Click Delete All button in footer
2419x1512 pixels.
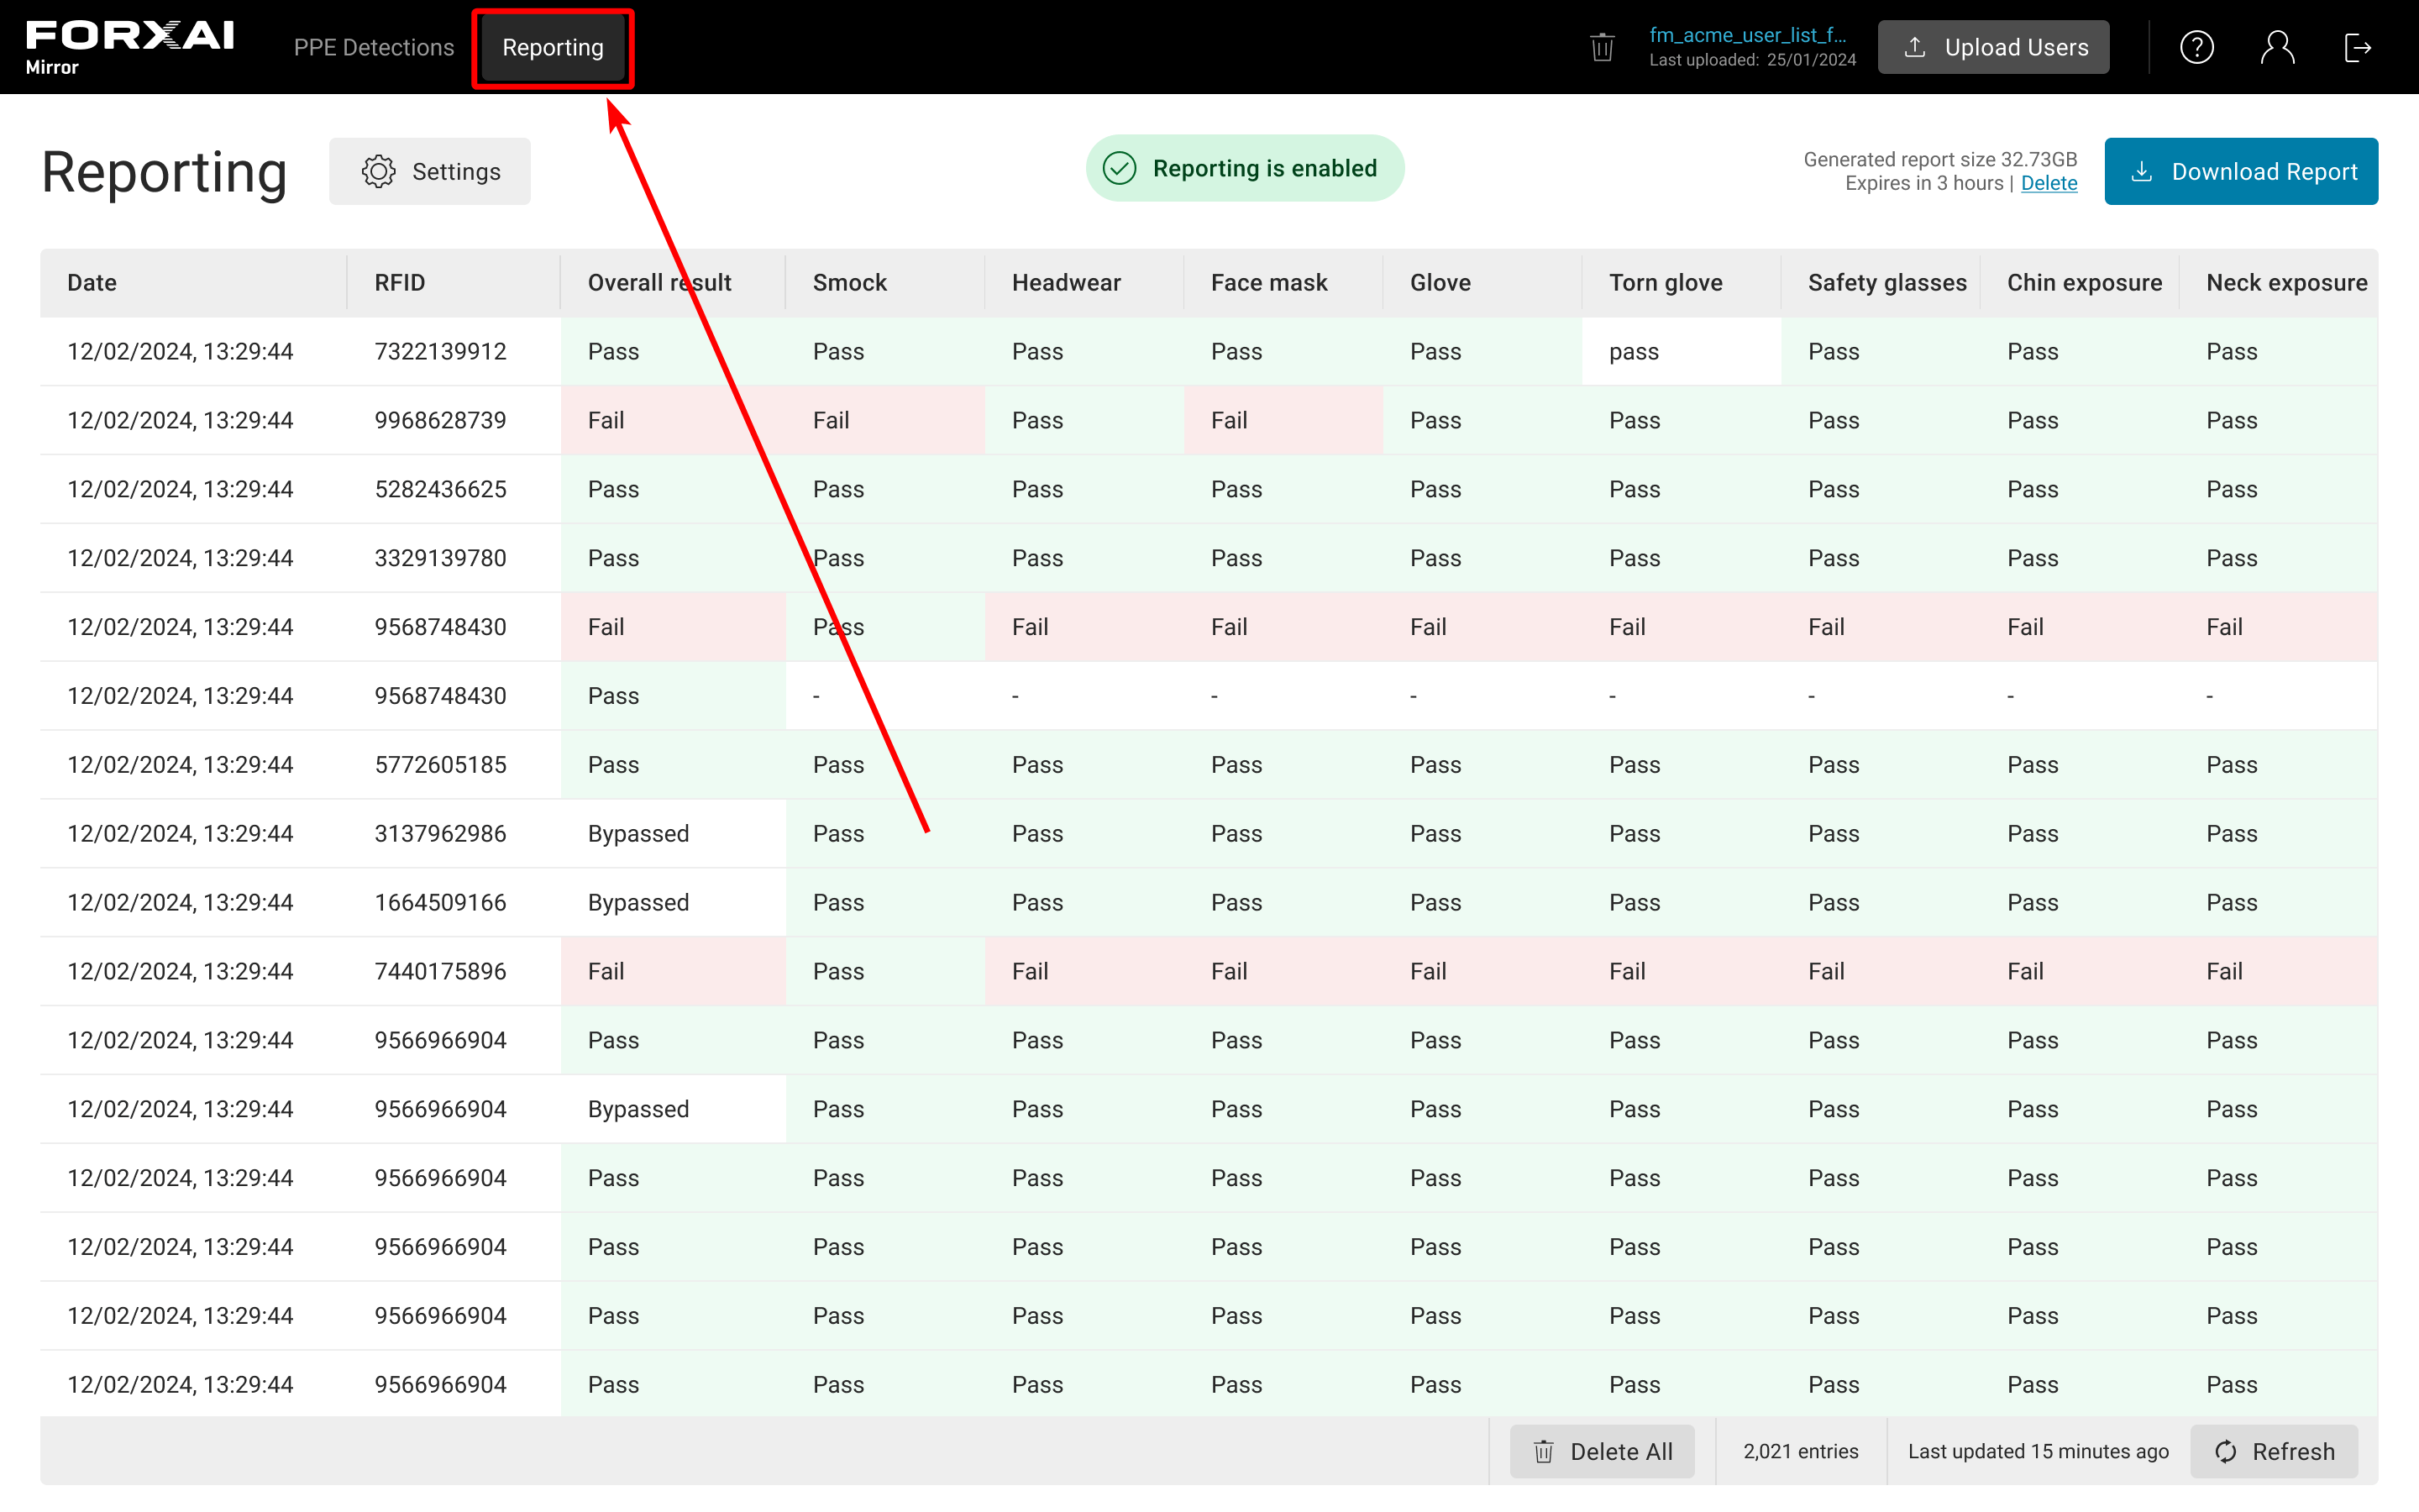pos(1603,1451)
